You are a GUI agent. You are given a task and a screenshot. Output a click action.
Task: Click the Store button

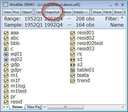coord(118,12)
